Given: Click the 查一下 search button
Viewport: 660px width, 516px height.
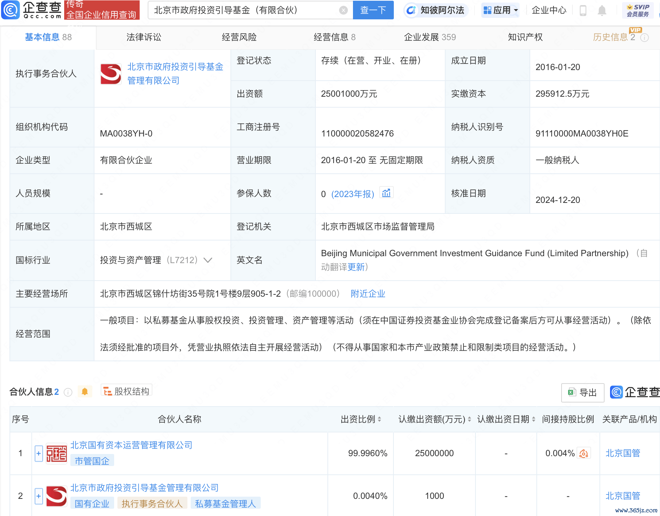Looking at the screenshot, I should (373, 10).
